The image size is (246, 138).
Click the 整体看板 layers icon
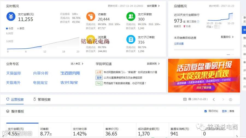click(x=8, y=111)
